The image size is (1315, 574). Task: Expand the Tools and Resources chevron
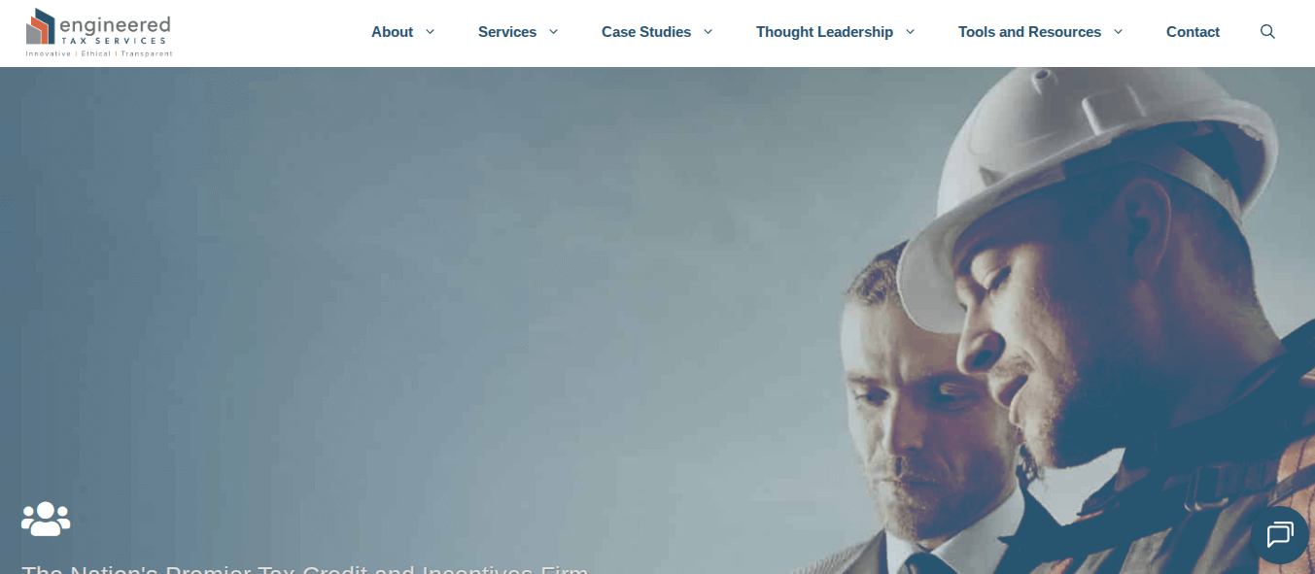[x=1118, y=31]
